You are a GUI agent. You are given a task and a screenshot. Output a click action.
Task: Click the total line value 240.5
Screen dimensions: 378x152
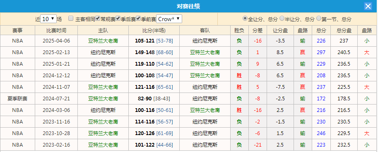click(x=344, y=52)
